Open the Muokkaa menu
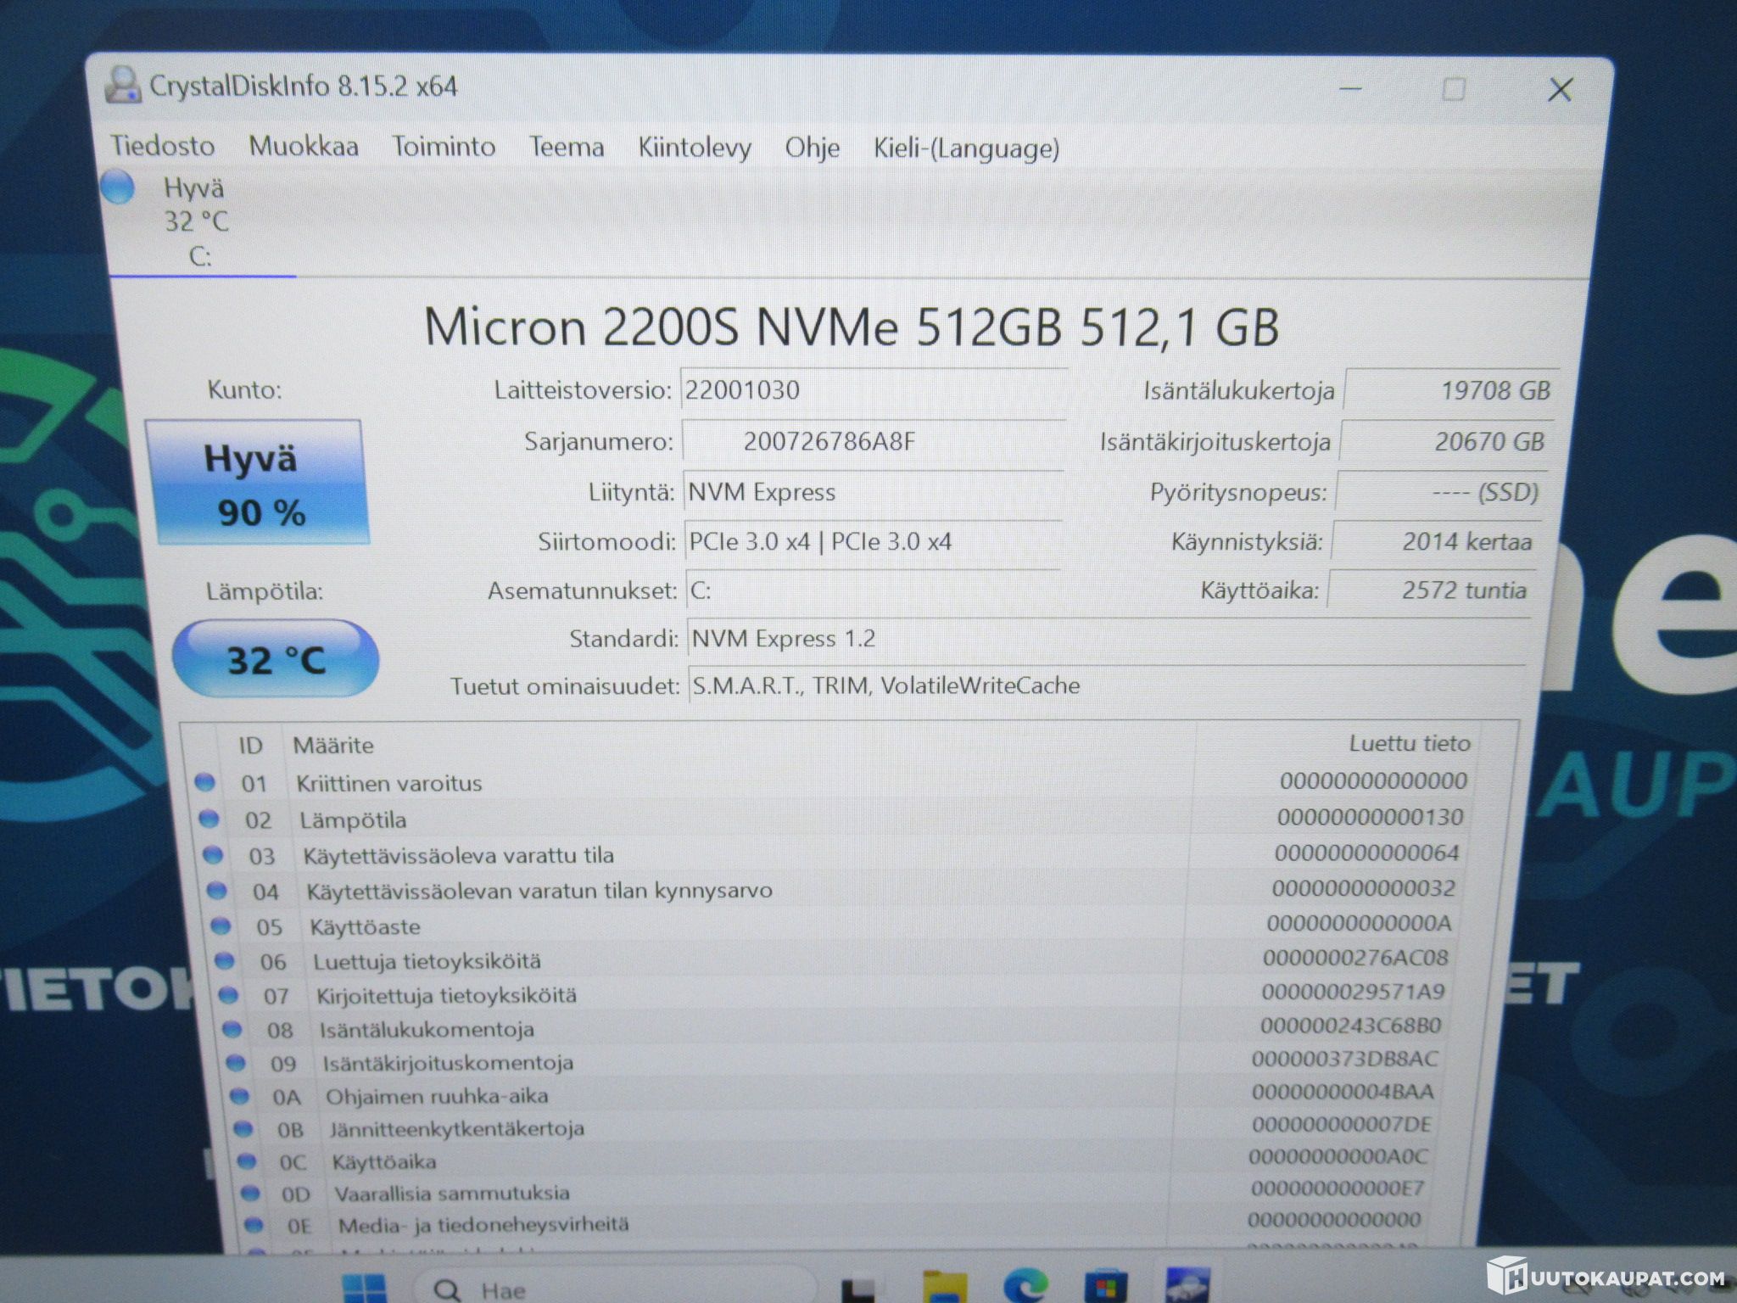This screenshot has width=1737, height=1303. (303, 146)
